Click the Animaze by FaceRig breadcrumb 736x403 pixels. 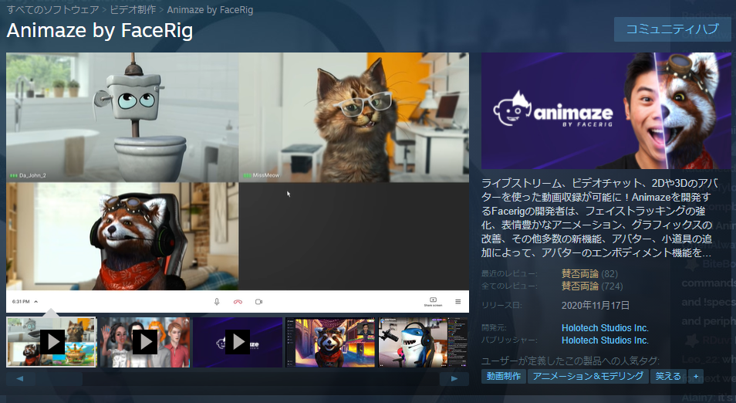[210, 10]
